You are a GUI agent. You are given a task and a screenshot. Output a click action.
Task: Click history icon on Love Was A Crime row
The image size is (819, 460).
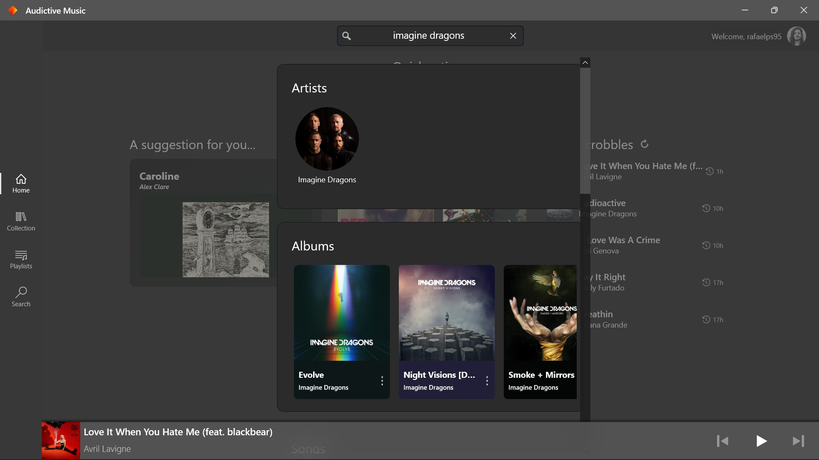click(x=706, y=245)
